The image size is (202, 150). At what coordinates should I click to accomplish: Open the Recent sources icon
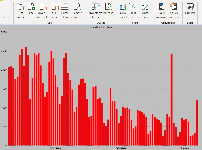point(77,6)
